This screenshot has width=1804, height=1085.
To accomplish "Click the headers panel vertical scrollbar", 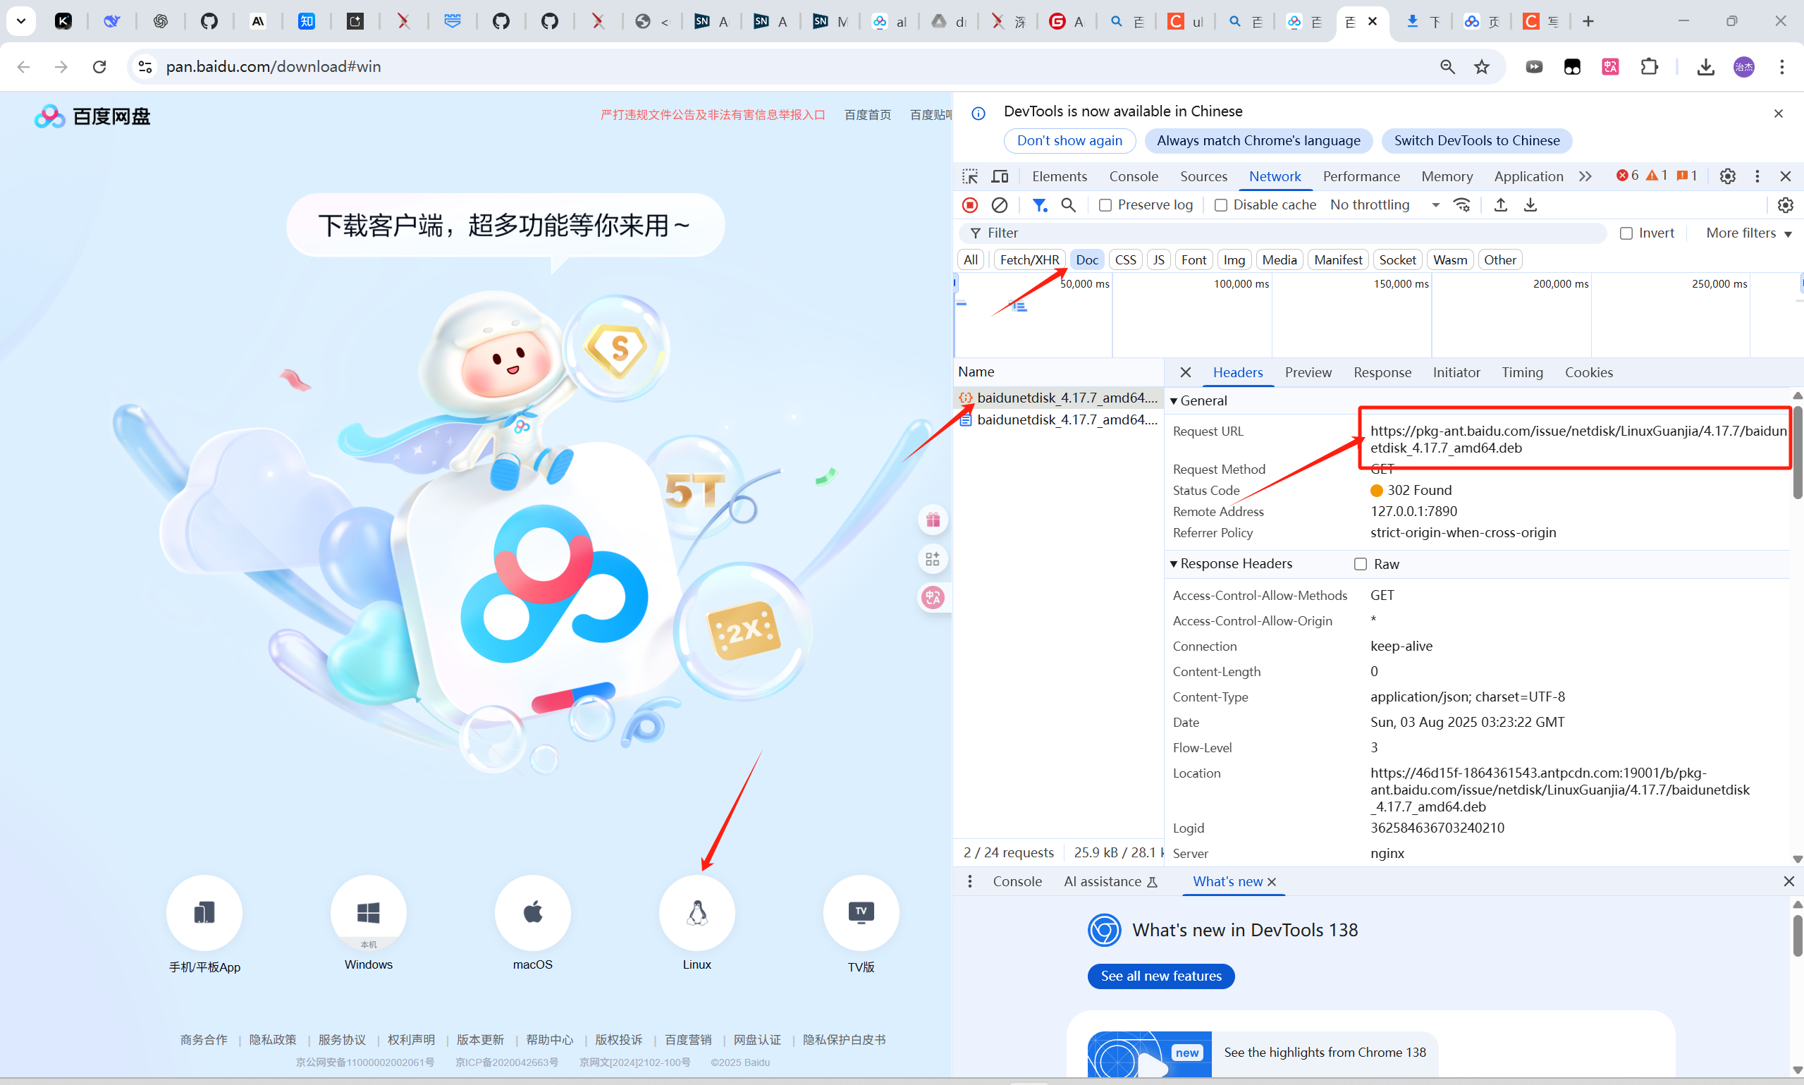I will [1798, 453].
